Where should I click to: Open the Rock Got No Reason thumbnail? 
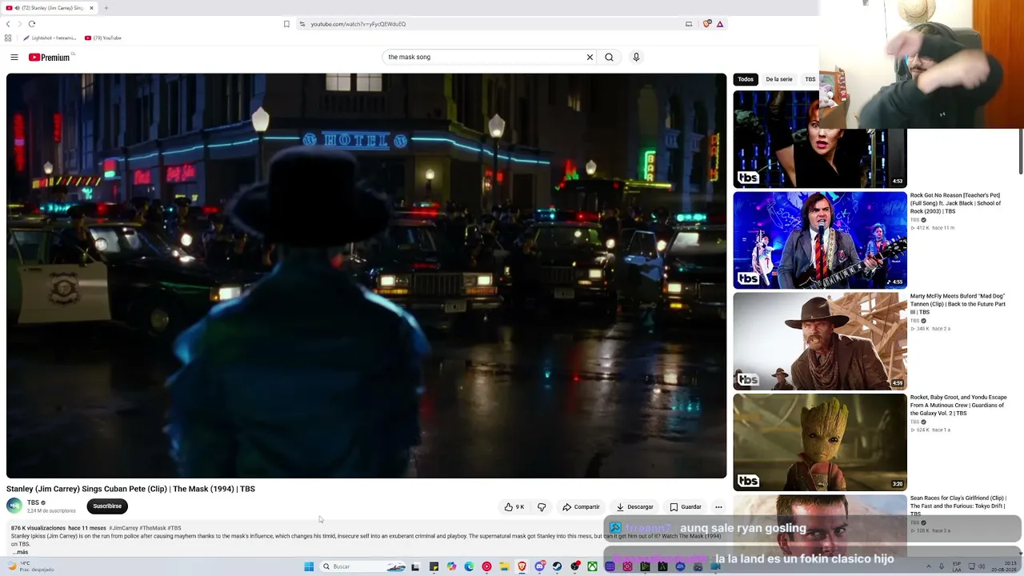(x=820, y=240)
